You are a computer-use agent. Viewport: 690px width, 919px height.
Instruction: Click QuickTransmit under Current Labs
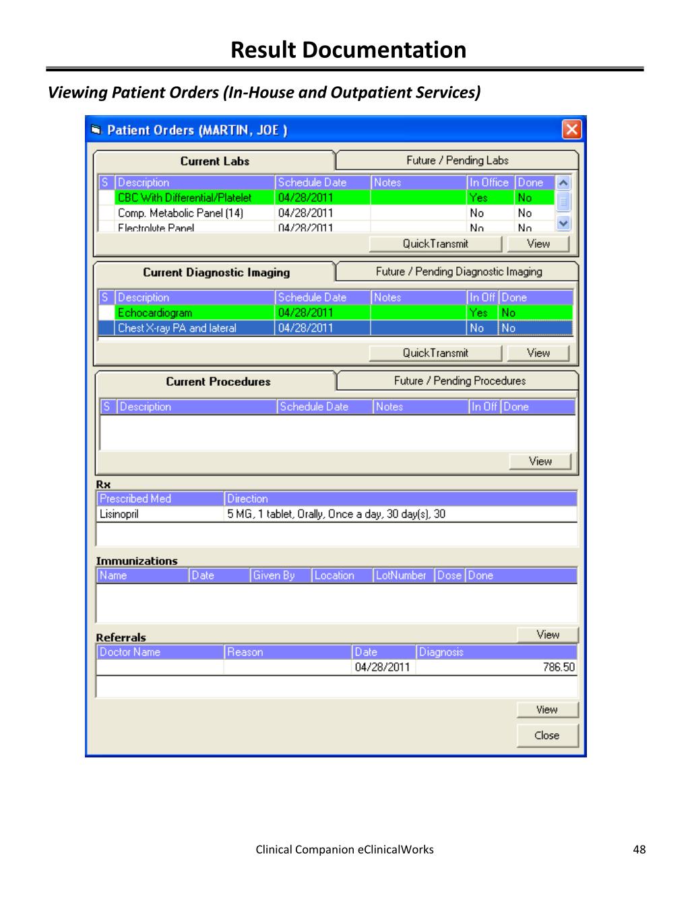(x=435, y=244)
